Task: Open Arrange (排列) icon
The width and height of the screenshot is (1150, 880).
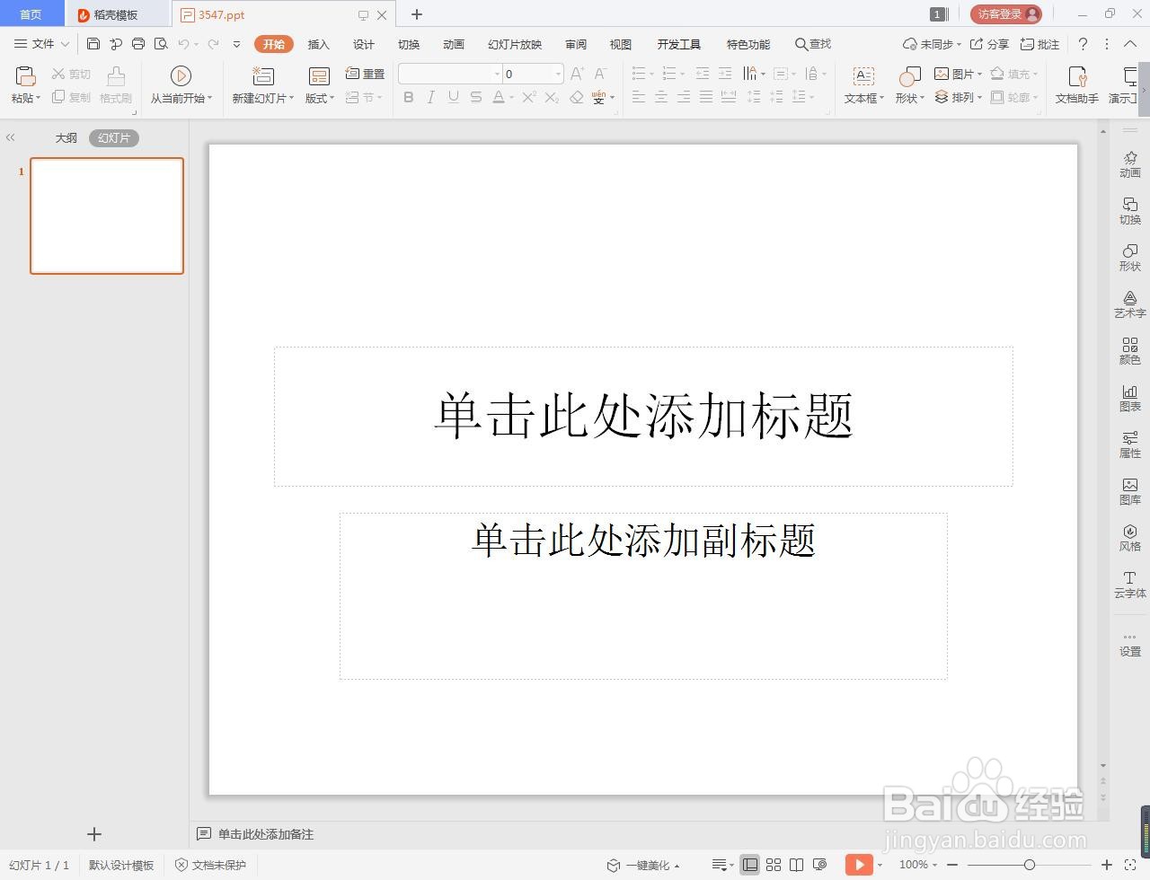Action: click(x=942, y=97)
